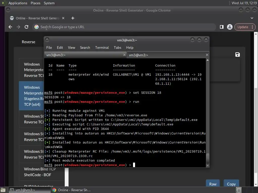This screenshot has height=193, width=258.
Task: Click the webpage scrollbar up arrow
Action: coord(256,34)
